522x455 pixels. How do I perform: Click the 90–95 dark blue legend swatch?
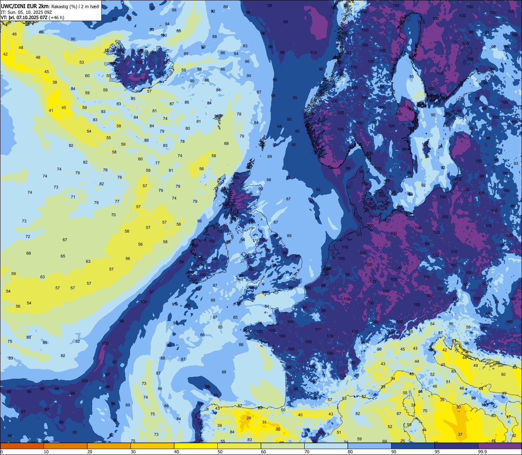click(x=413, y=446)
